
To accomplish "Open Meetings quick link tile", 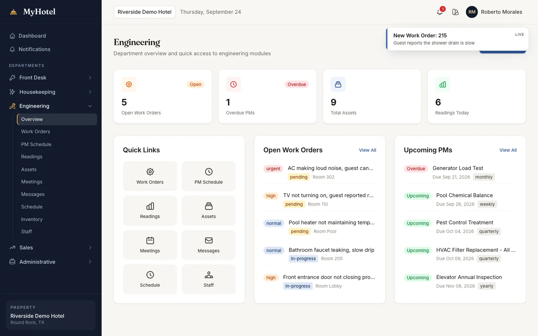I will coord(150,245).
